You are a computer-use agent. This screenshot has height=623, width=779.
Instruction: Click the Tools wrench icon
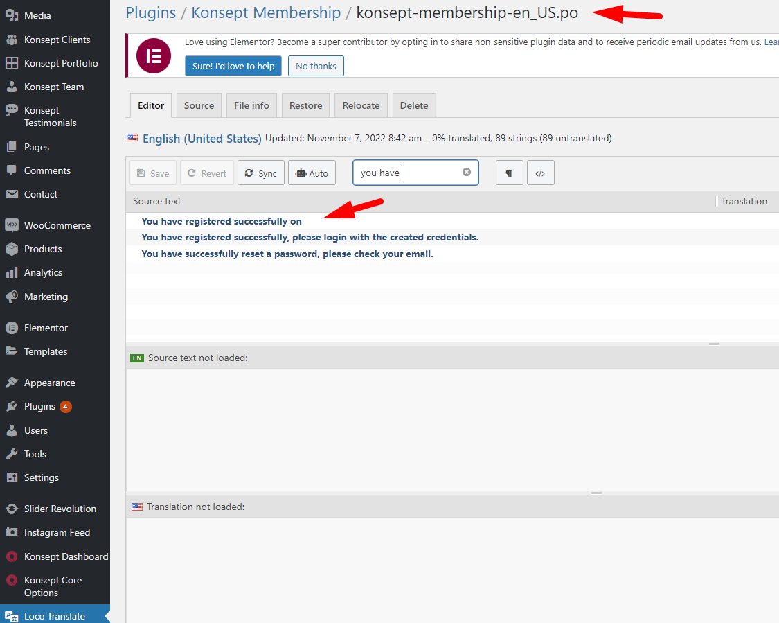(x=12, y=454)
